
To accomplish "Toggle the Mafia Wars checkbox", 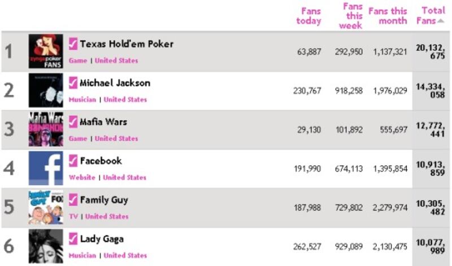I will [73, 122].
